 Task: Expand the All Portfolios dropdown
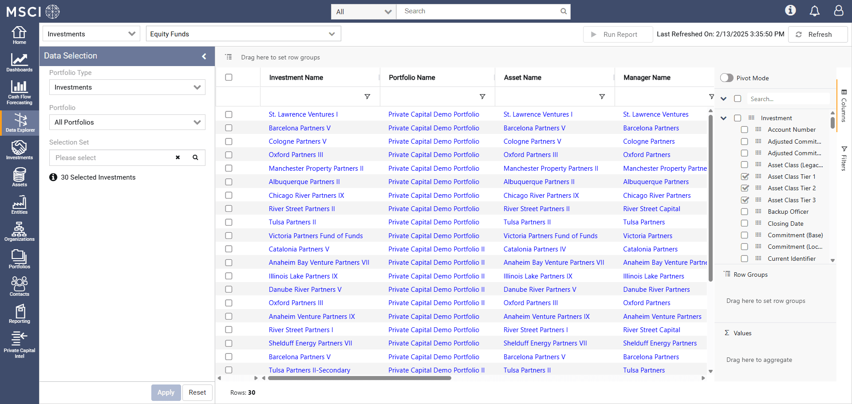coord(127,122)
